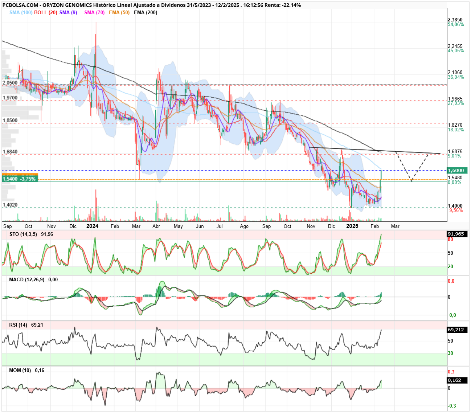Click the orange EMA (50) legend label
This screenshot has height=413, width=471.
point(119,12)
